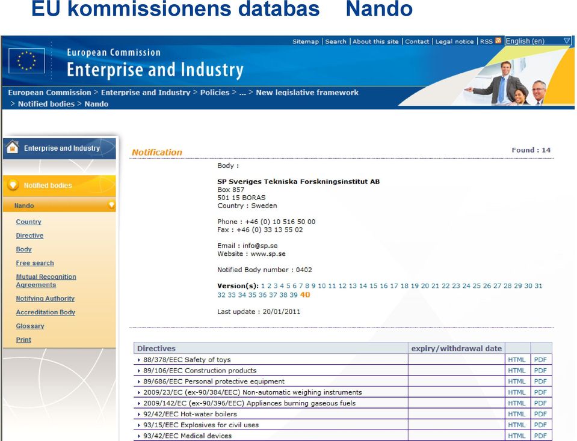Viewport: 577px width, 441px height.
Task: Open HTML for Appliances burning gaseous fuels
Action: click(x=517, y=403)
